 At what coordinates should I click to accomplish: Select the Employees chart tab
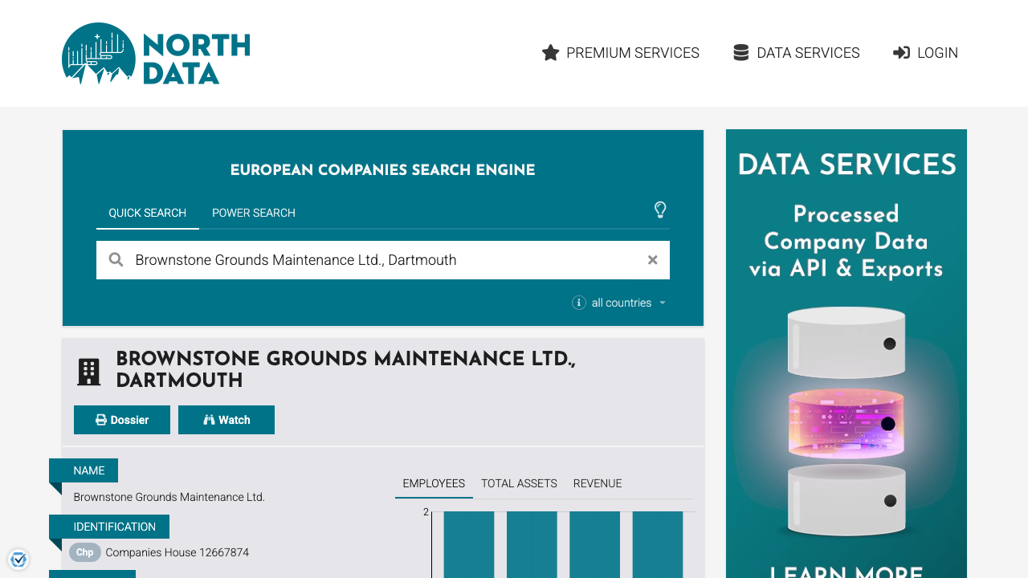coord(434,483)
